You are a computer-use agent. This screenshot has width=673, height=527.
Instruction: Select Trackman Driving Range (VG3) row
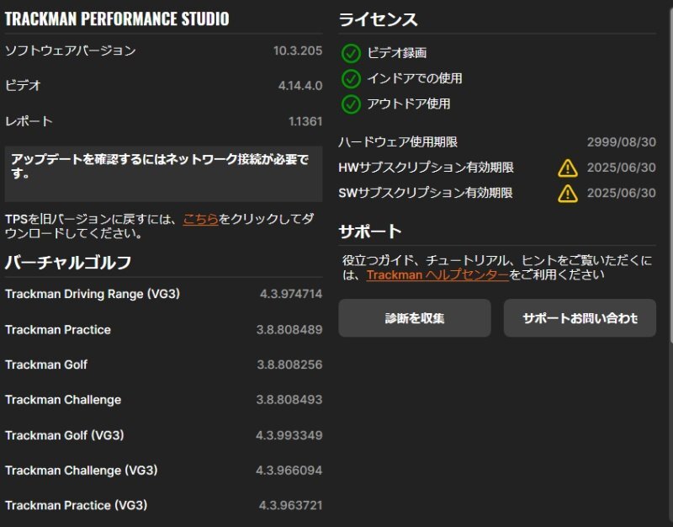(x=163, y=294)
